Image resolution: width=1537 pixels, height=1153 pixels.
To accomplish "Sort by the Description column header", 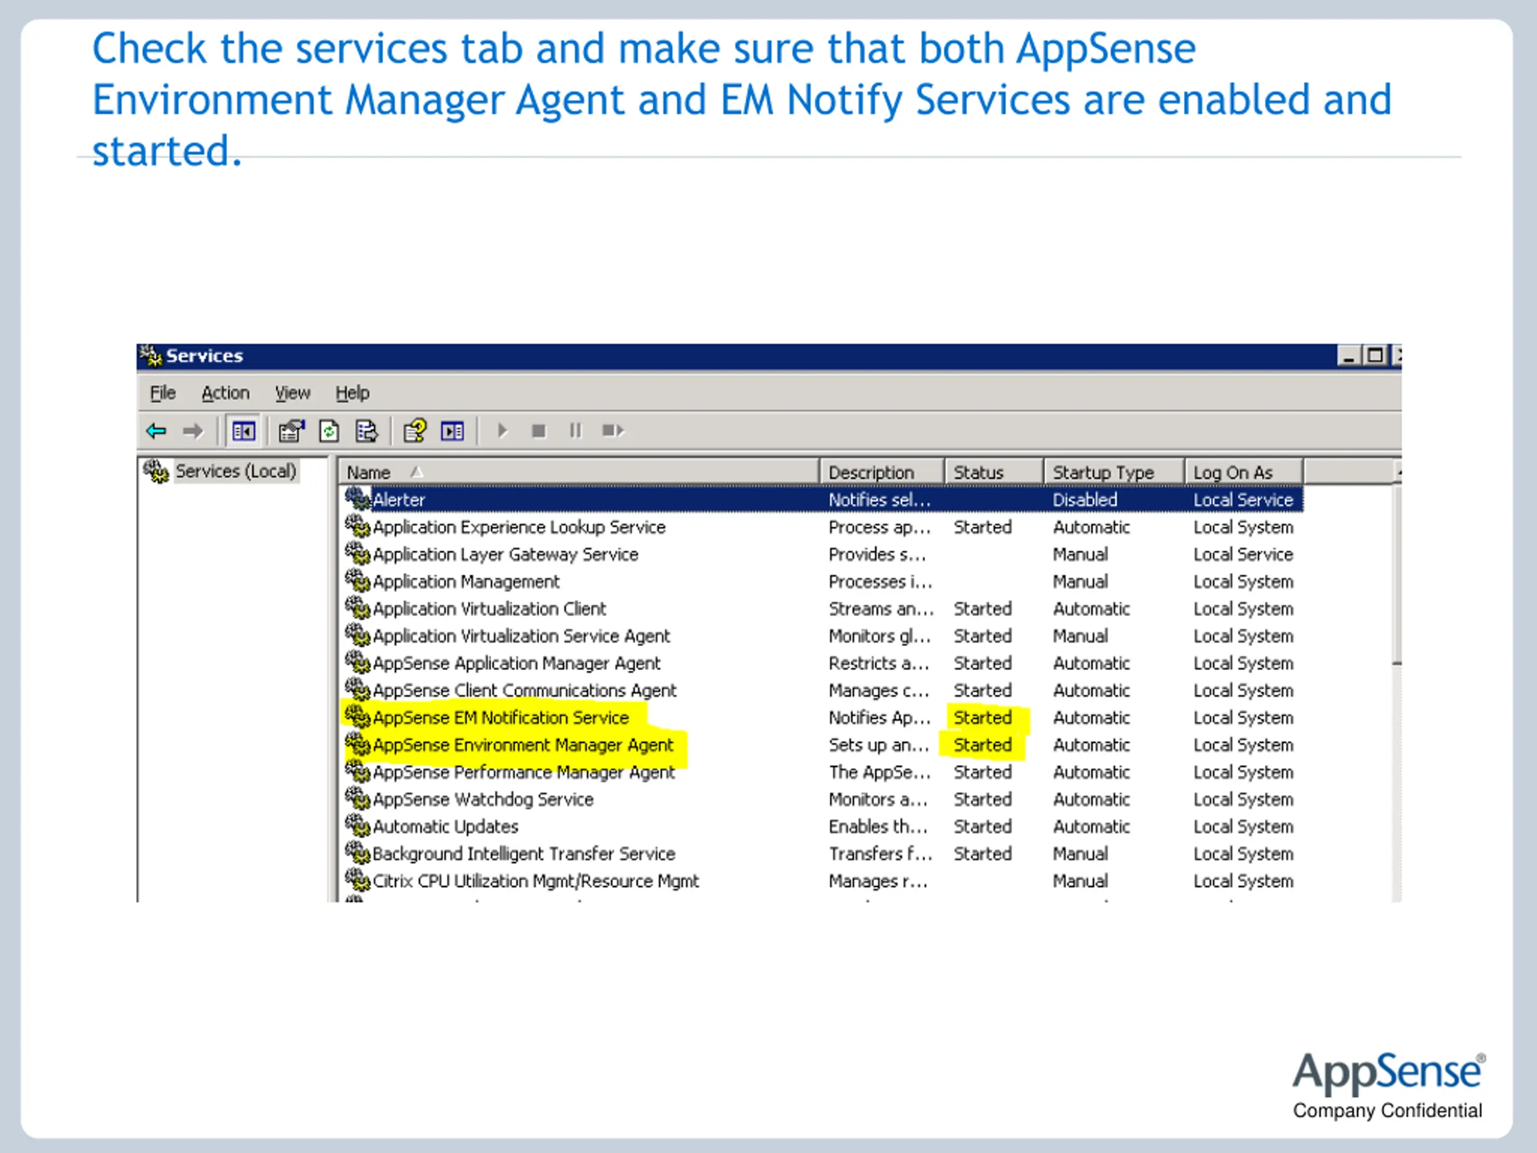I will 883,472.
